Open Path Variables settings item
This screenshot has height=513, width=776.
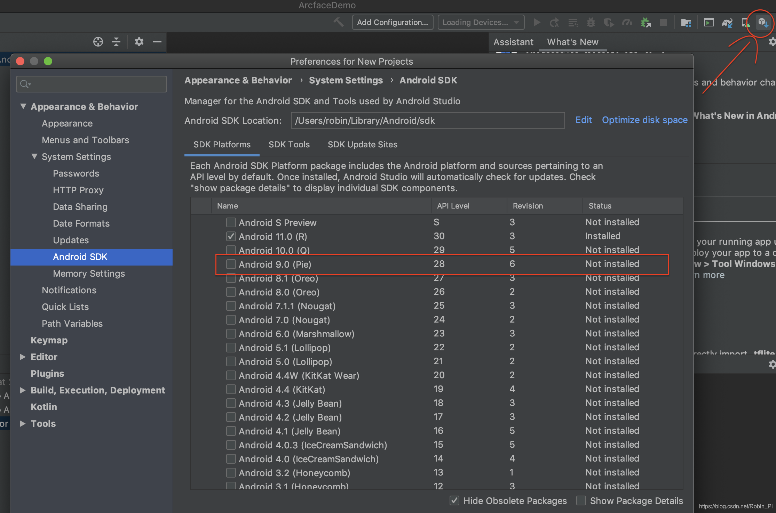[72, 324]
